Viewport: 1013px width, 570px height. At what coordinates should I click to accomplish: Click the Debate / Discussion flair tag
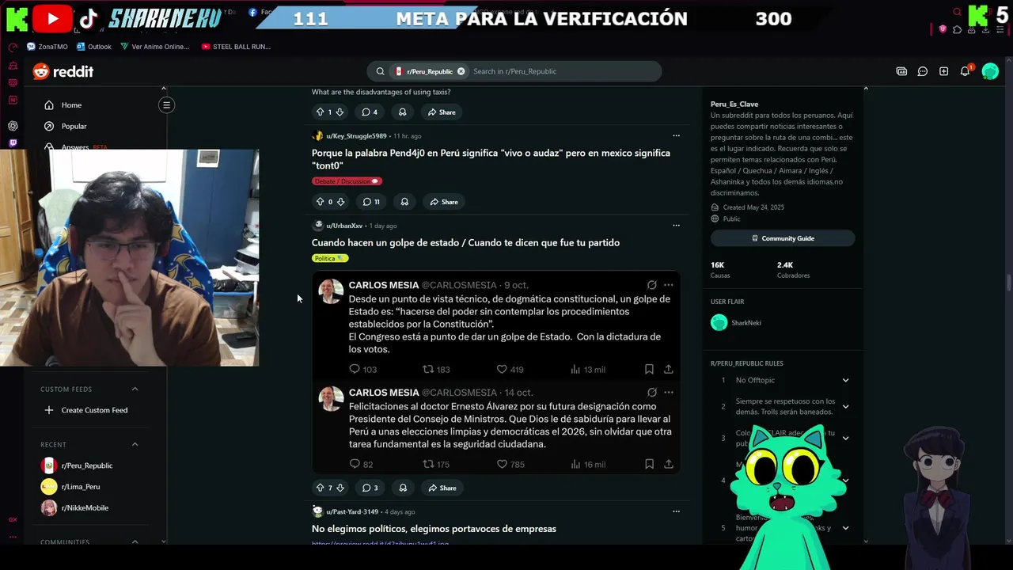coord(347,181)
